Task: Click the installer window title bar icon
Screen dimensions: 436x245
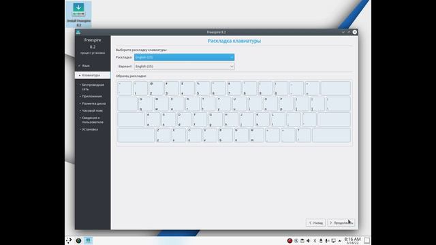Action: point(78,32)
